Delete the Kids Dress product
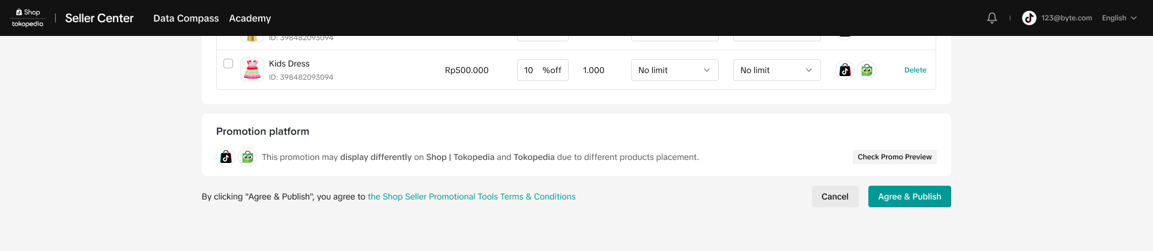 click(915, 70)
